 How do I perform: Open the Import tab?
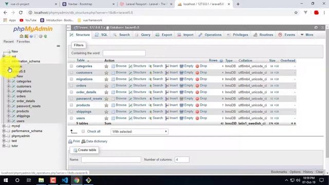click(x=185, y=35)
